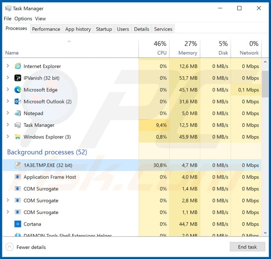Screen dimensions: 271x259
Task: Expand the Microsoft Edge process group
Action: 8,89
